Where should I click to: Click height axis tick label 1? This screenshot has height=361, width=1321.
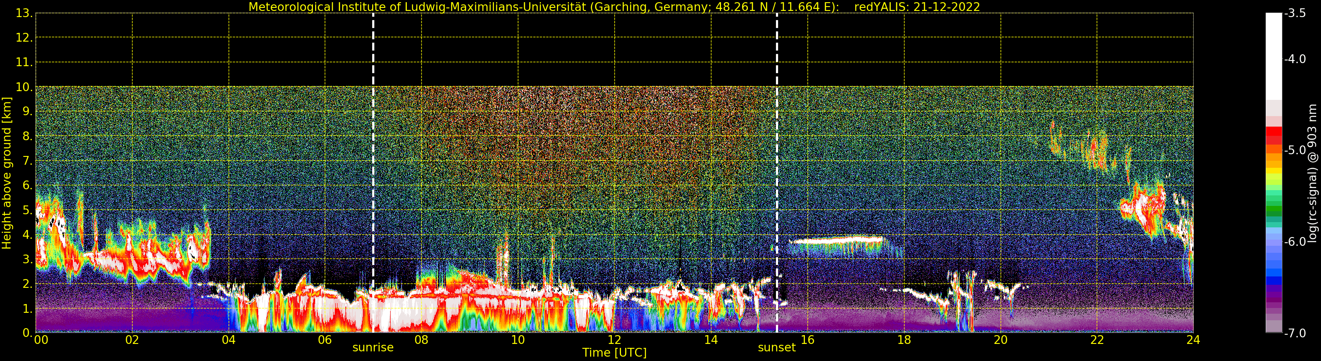[x=27, y=309]
